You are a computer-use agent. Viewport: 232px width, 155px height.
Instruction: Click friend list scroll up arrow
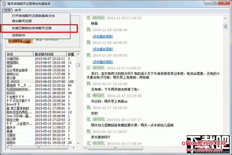point(78,54)
